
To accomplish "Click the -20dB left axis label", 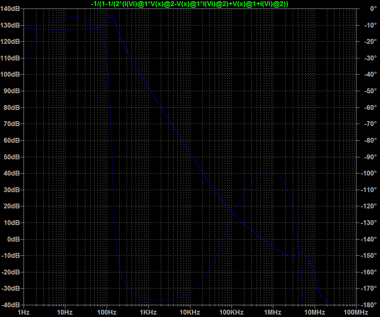I will point(11,272).
